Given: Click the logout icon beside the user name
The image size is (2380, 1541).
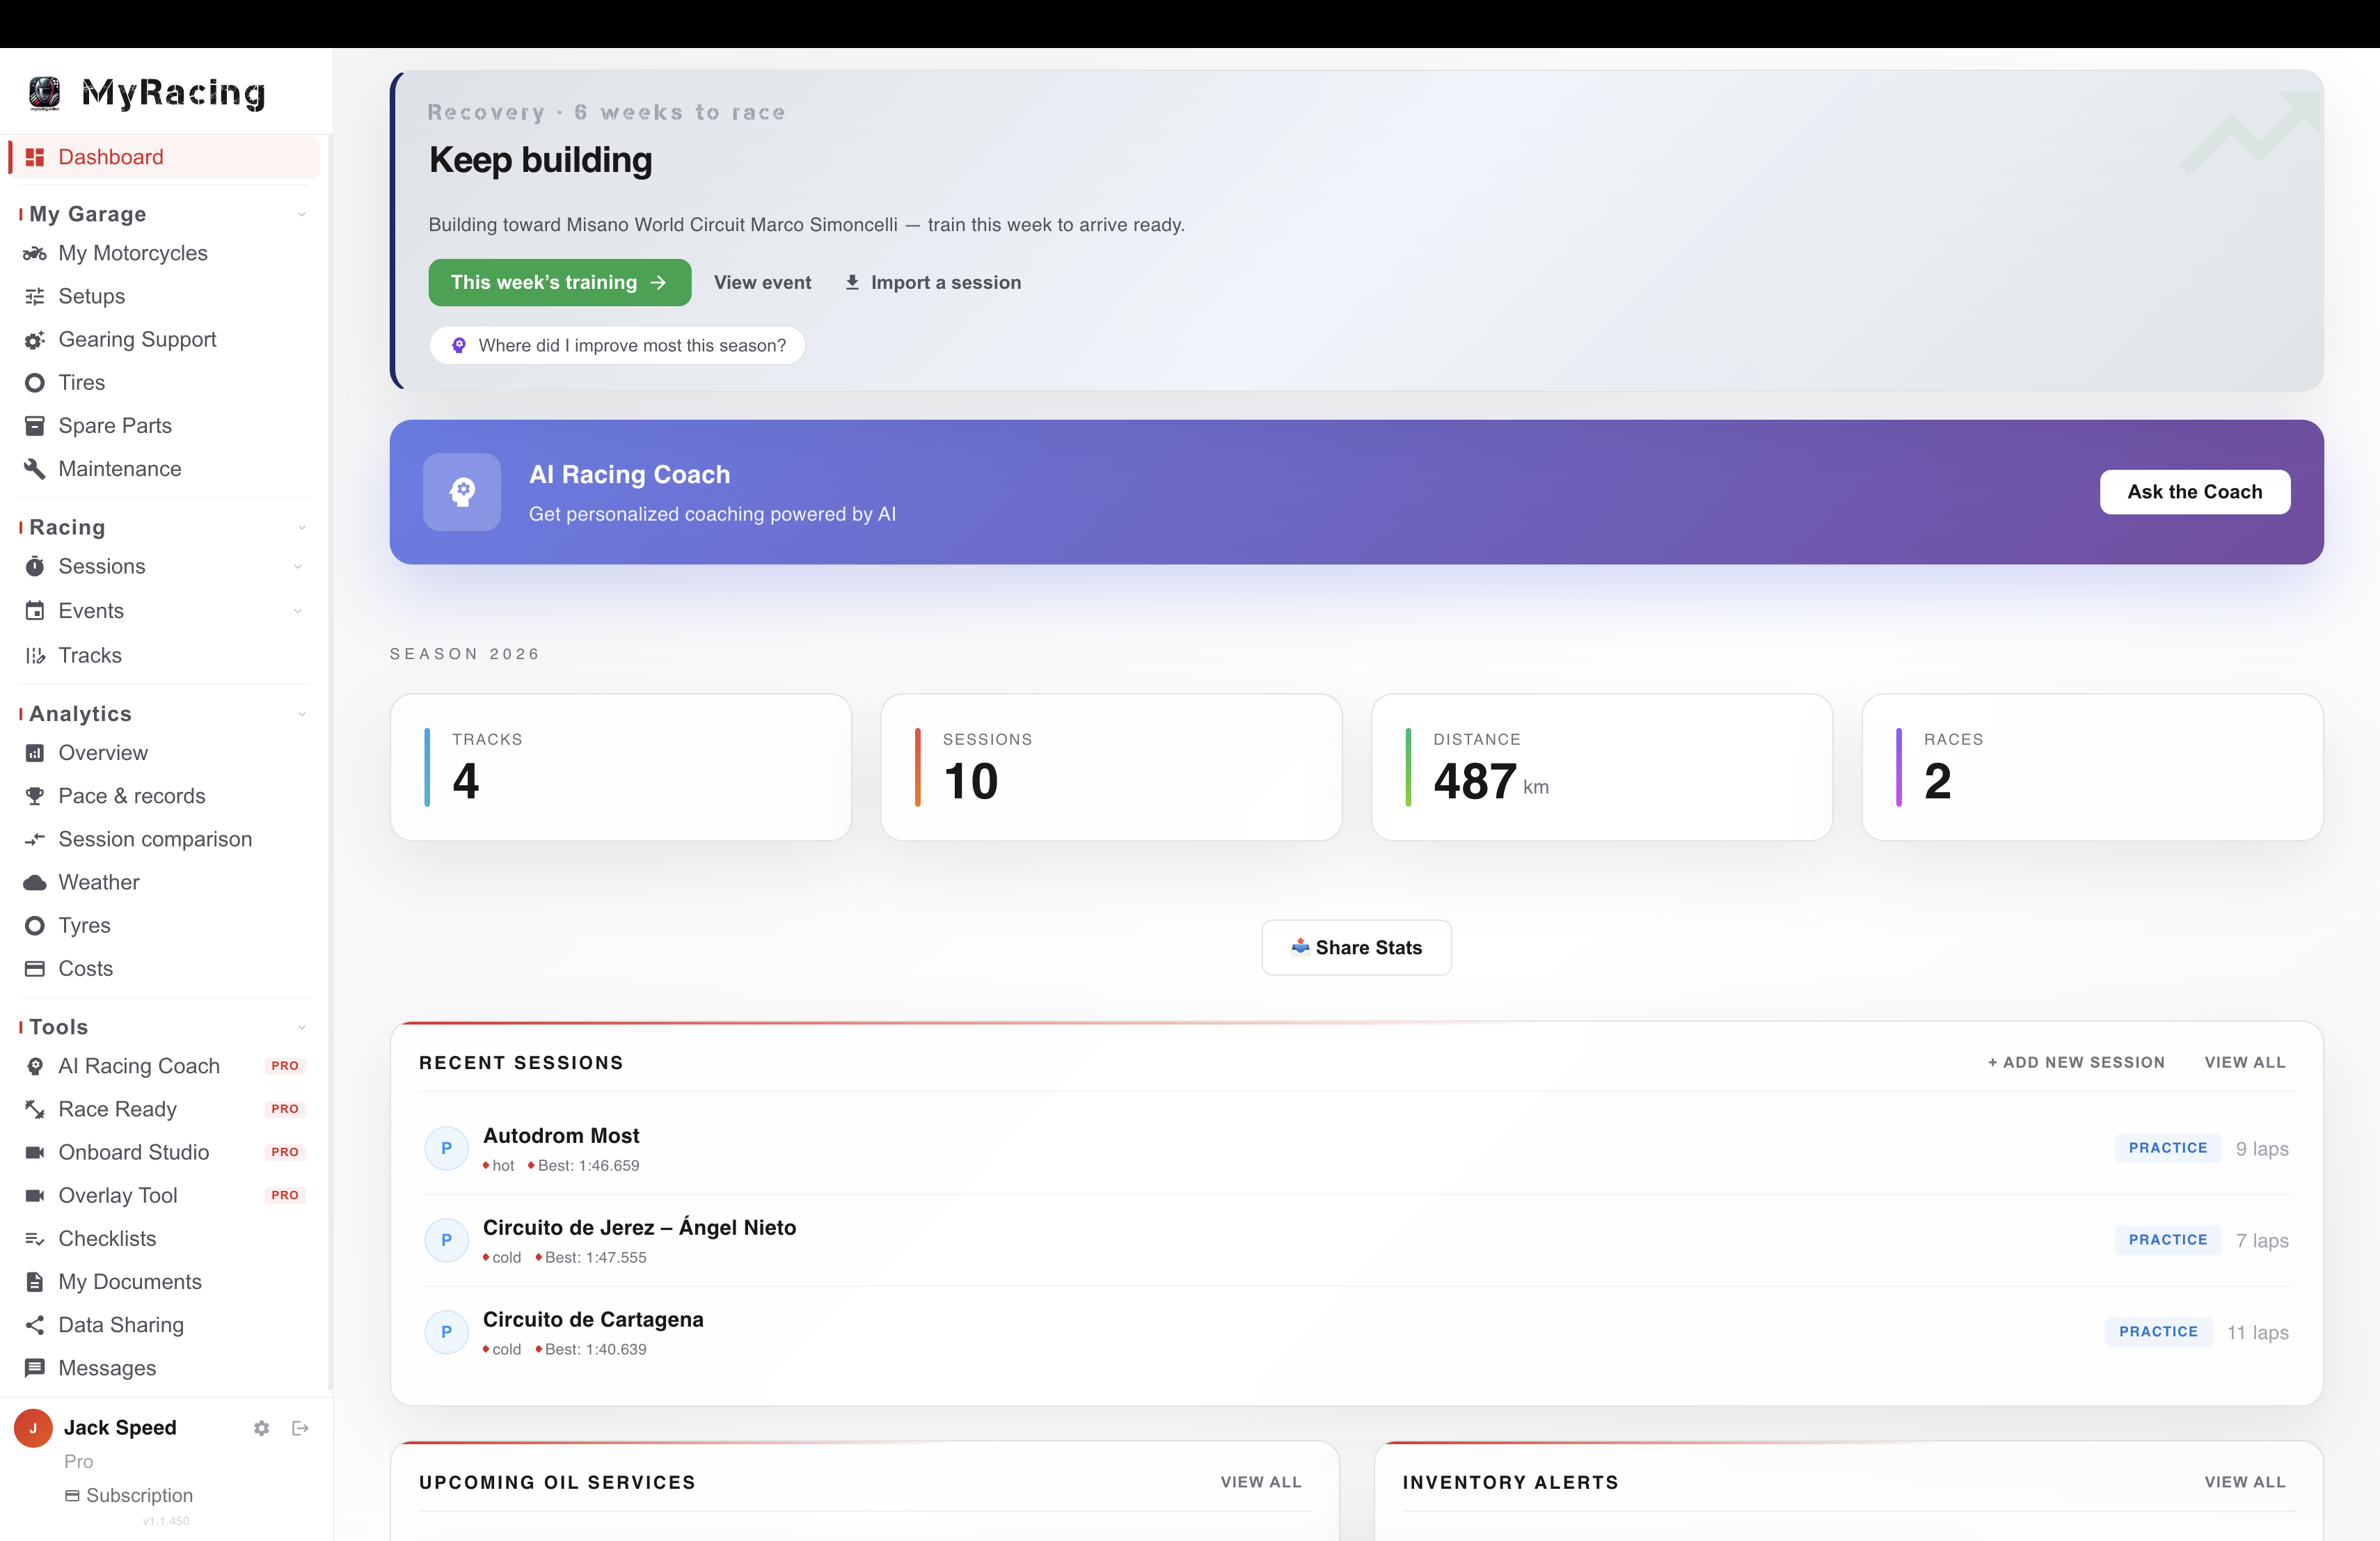Looking at the screenshot, I should tap(300, 1428).
